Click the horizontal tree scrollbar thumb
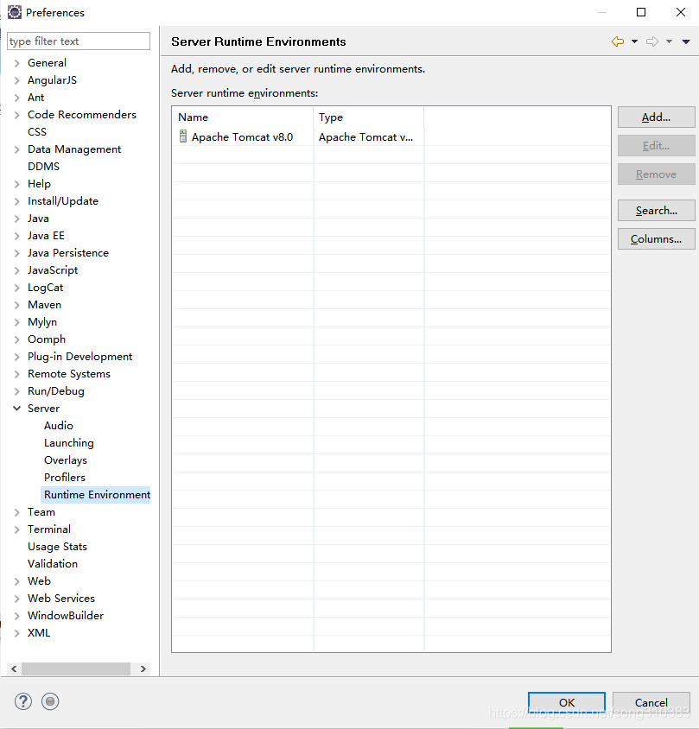Screen dimensions: 699x729 76,669
